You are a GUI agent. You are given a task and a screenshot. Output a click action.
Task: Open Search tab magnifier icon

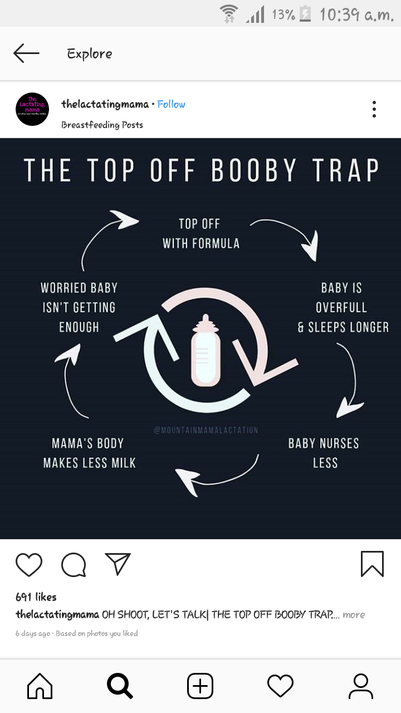click(x=120, y=686)
